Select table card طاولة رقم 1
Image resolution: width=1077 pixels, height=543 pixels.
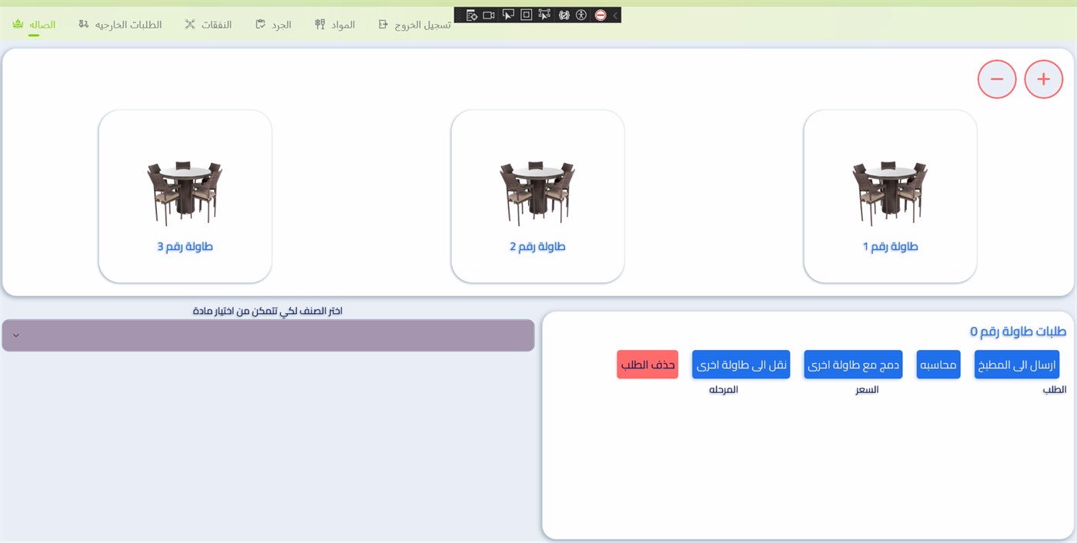tap(890, 196)
